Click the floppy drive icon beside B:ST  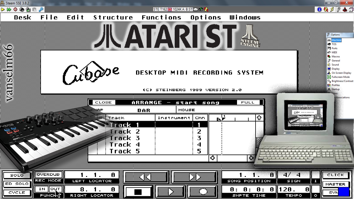click(x=196, y=9)
